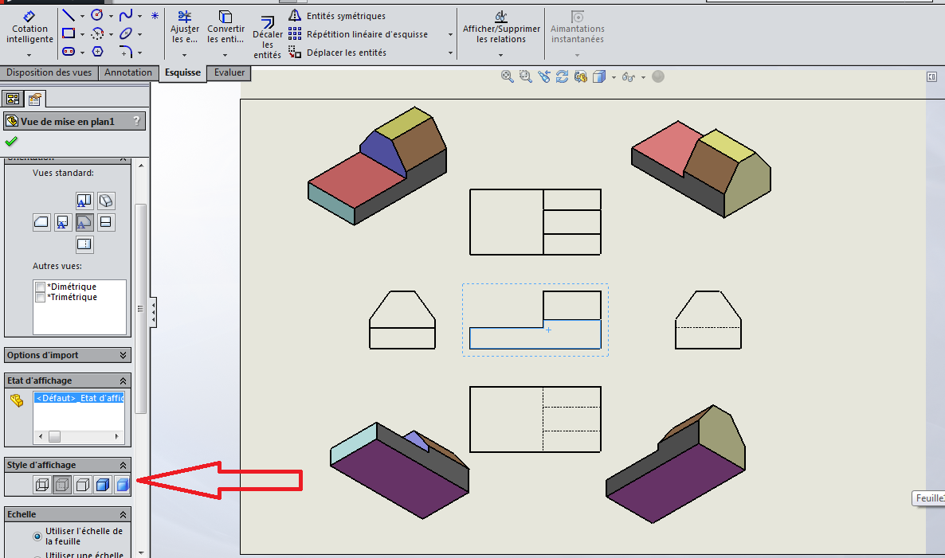Viewport: 945px width, 558px height.
Task: Open Rectangle tool dropdown arrow
Action: pos(82,34)
